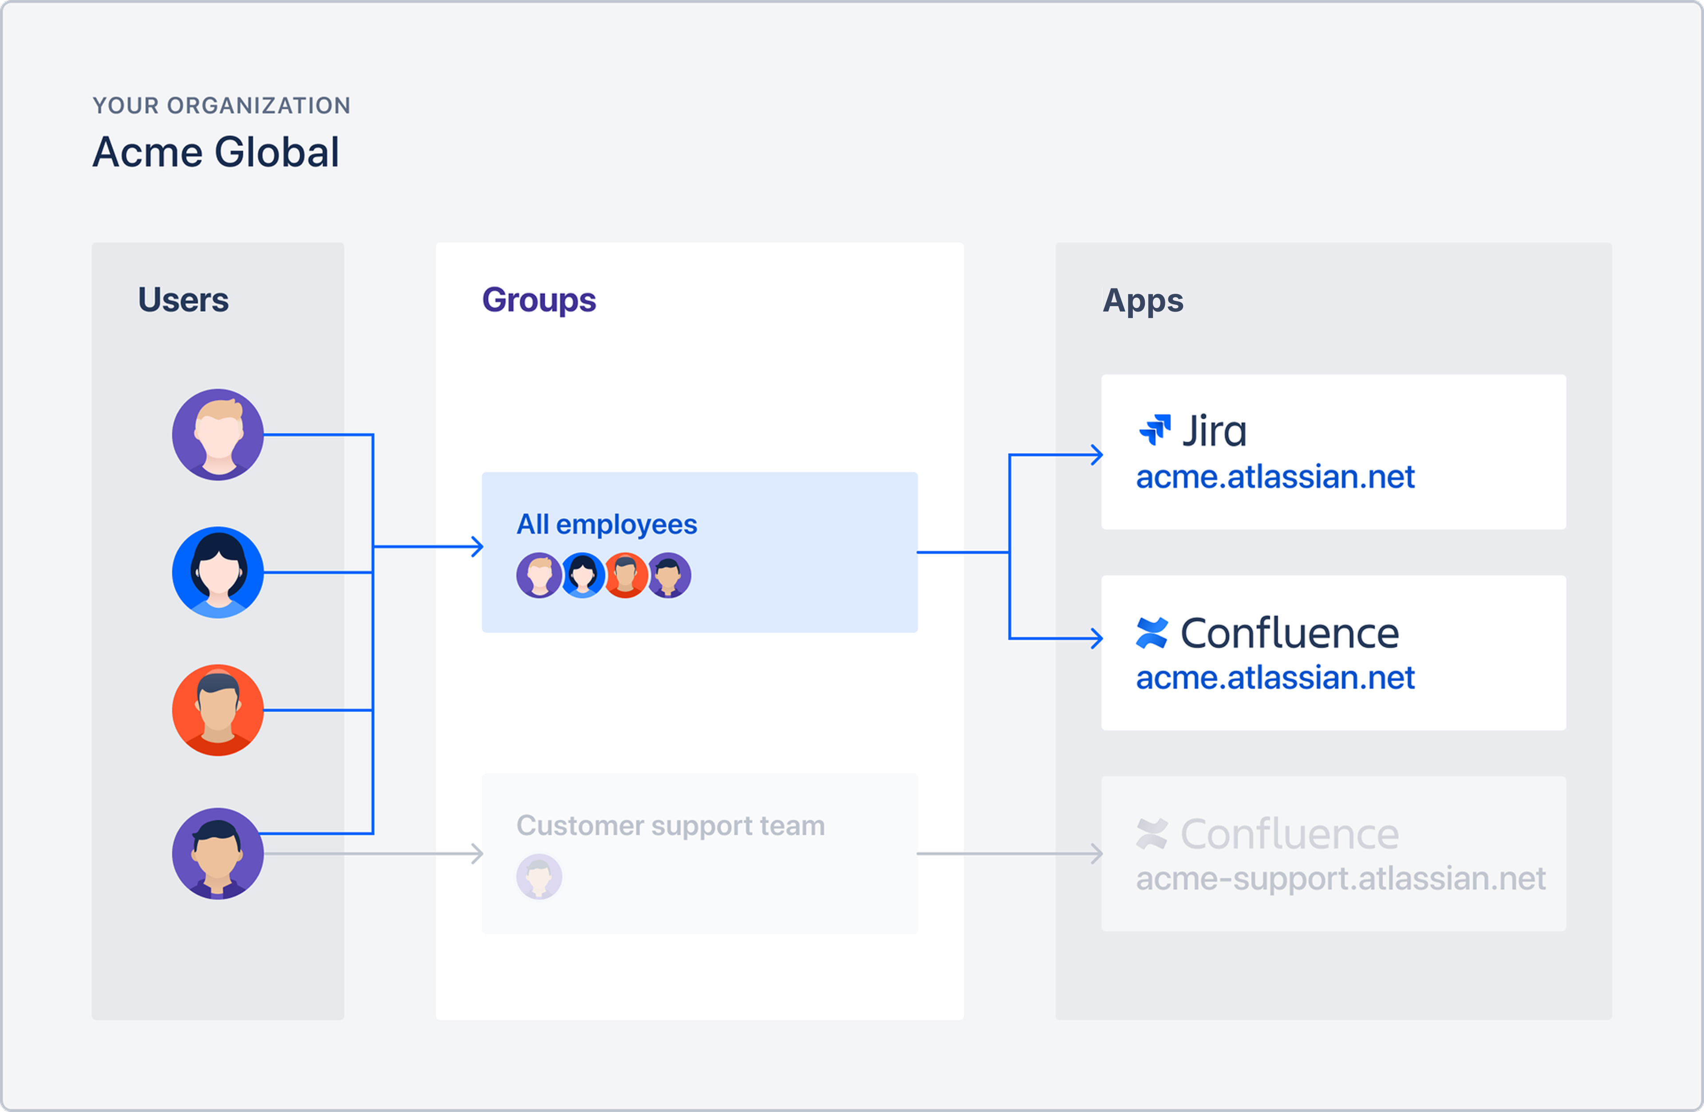Screen dimensions: 1704x1112
Task: Click faded avatar in Customer support team
Action: (x=539, y=876)
